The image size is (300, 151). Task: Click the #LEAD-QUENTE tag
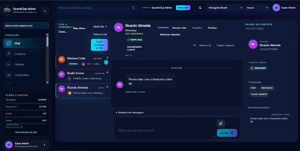click(x=259, y=94)
